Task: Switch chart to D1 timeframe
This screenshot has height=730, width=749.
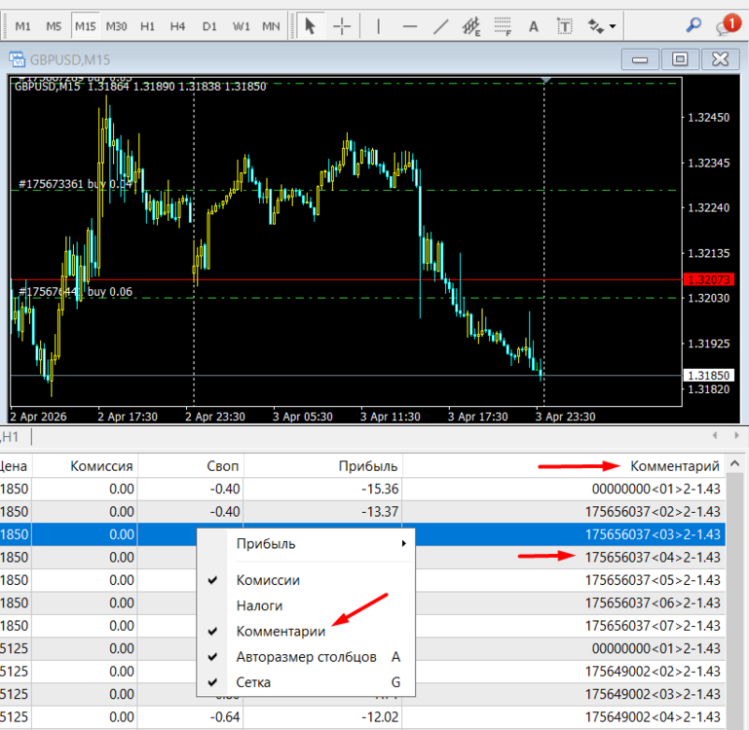Action: (x=209, y=26)
